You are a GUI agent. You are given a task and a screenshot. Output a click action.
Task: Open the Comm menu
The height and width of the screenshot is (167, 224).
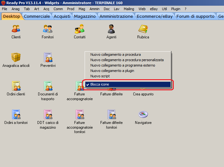coord(58,9)
